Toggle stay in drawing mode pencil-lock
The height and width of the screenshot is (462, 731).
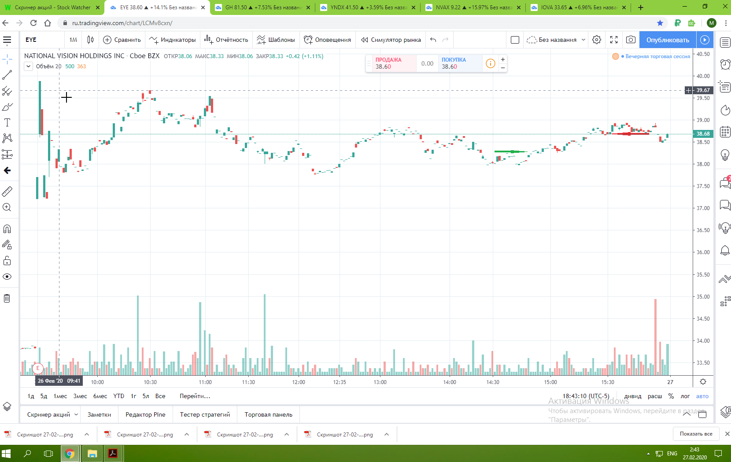[x=7, y=245]
